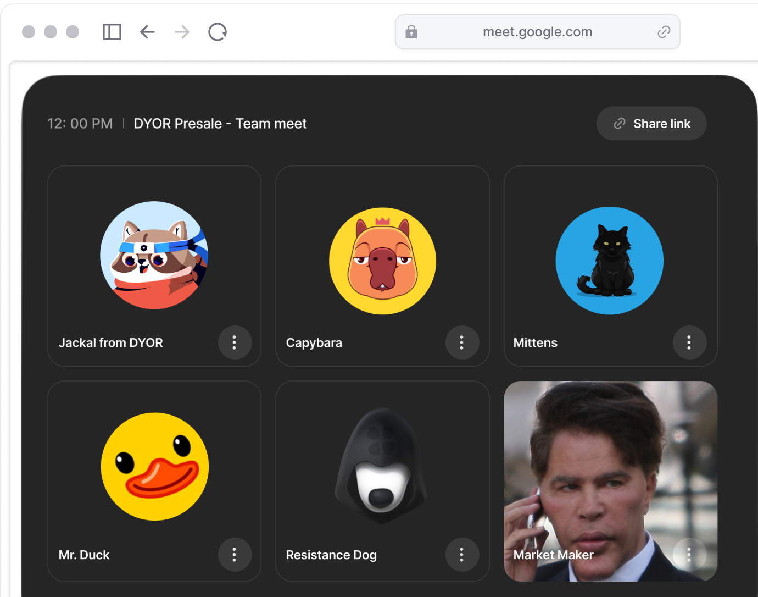Click the meeting title DYOR Presale - Team meet
The height and width of the screenshot is (597, 758).
click(x=220, y=123)
